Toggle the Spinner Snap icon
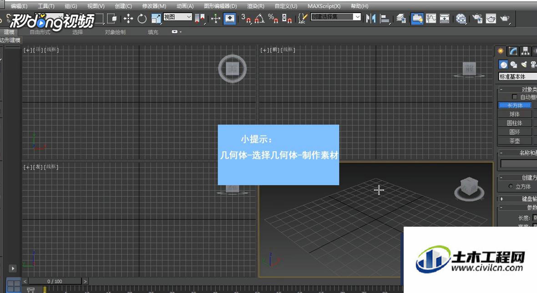This screenshot has width=537, height=293. point(287,19)
